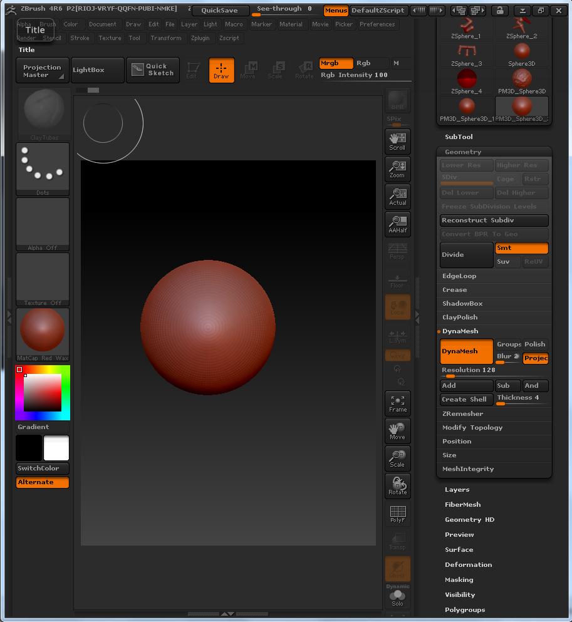Screen dimensions: 572x622
Task: Select the Move 3D gyro icon
Action: click(397, 430)
